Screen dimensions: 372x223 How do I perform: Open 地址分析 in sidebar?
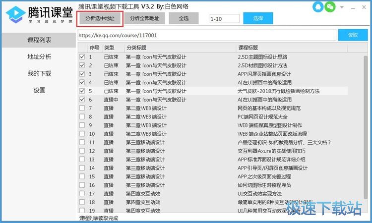coord(39,56)
